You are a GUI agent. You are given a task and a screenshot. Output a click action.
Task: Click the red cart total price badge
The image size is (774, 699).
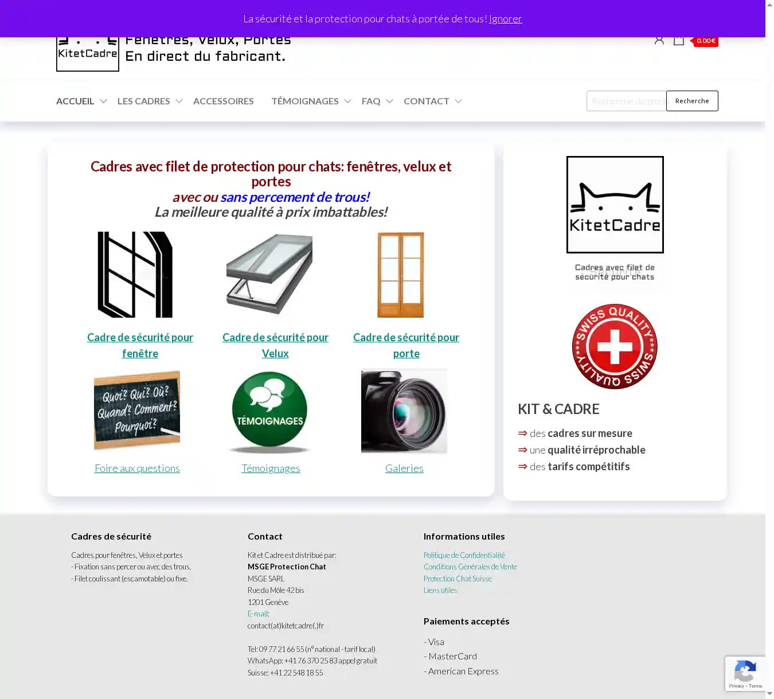[x=706, y=41]
